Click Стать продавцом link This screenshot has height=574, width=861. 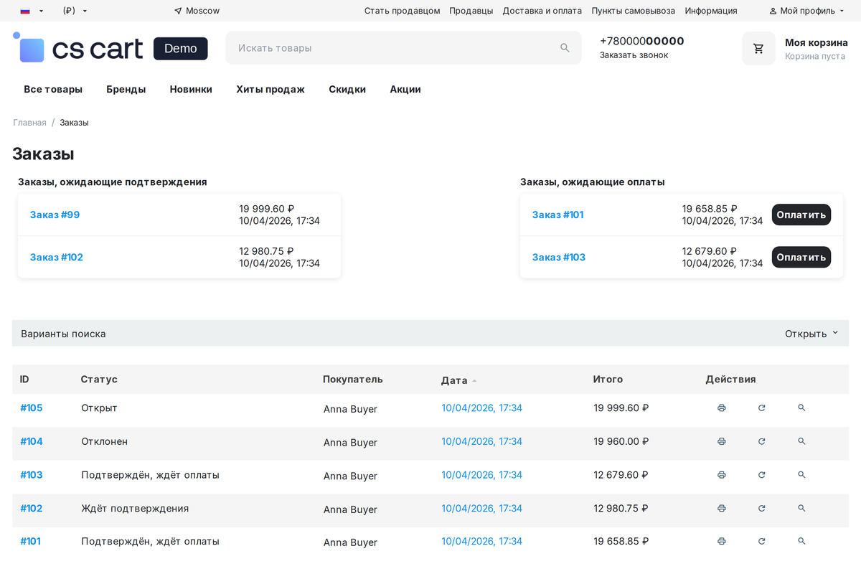click(403, 11)
